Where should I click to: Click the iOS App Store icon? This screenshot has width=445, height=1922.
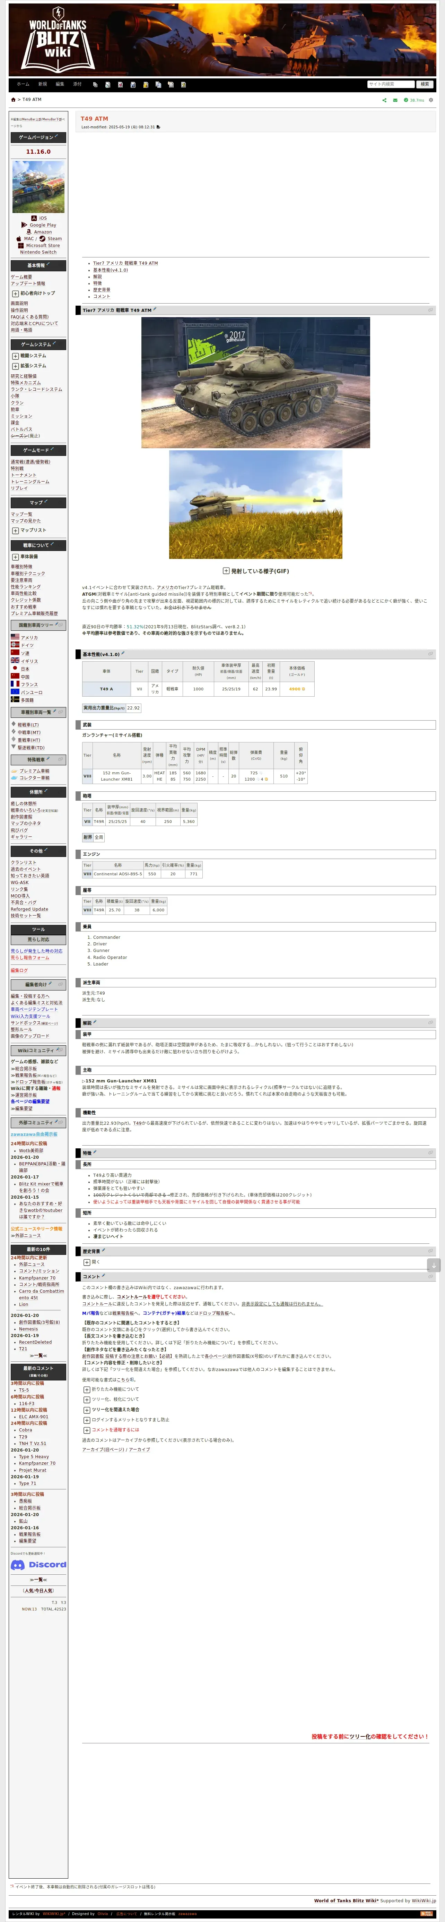point(34,219)
